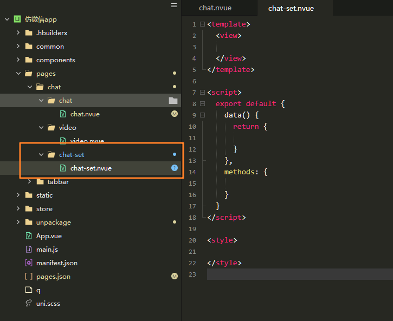Viewport: 393px width, 321px height.
Task: Expand the .hbuilderx folder
Action: [x=18, y=32]
